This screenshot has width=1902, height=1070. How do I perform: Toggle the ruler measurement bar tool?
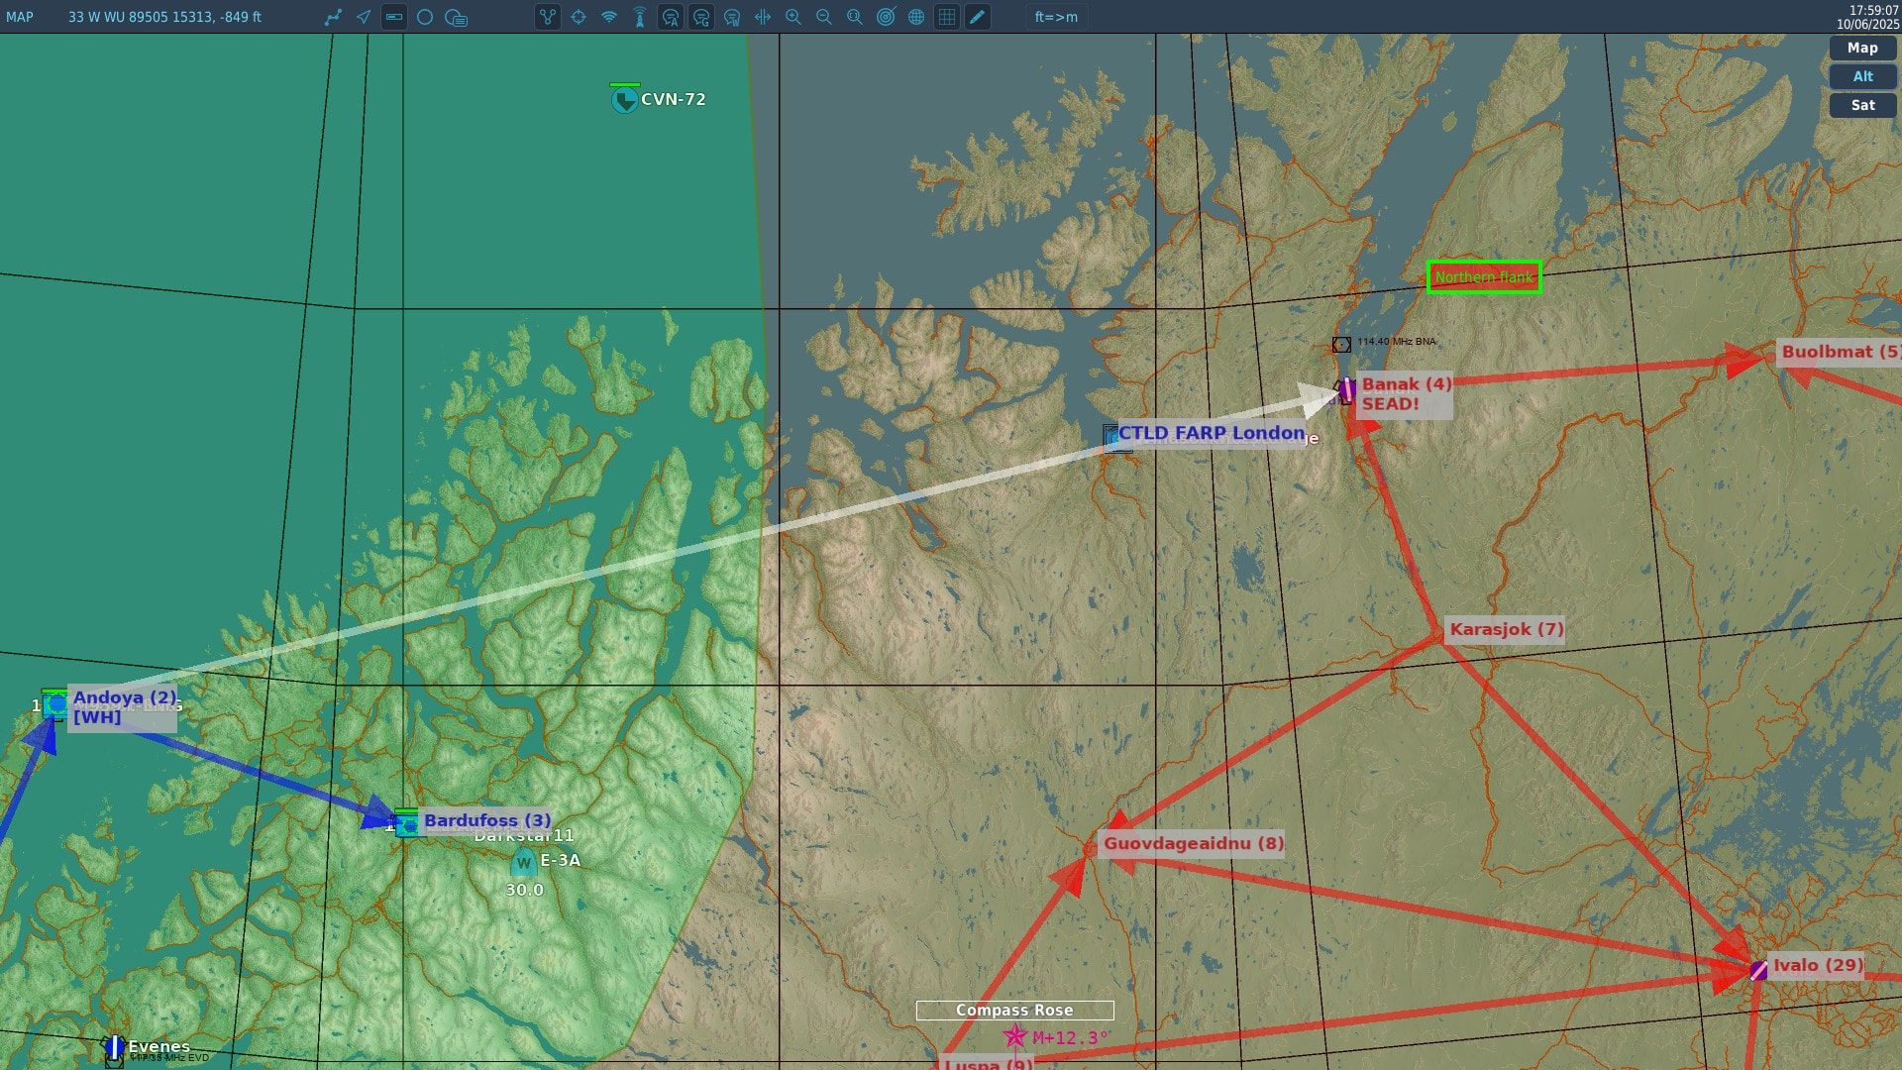(394, 17)
